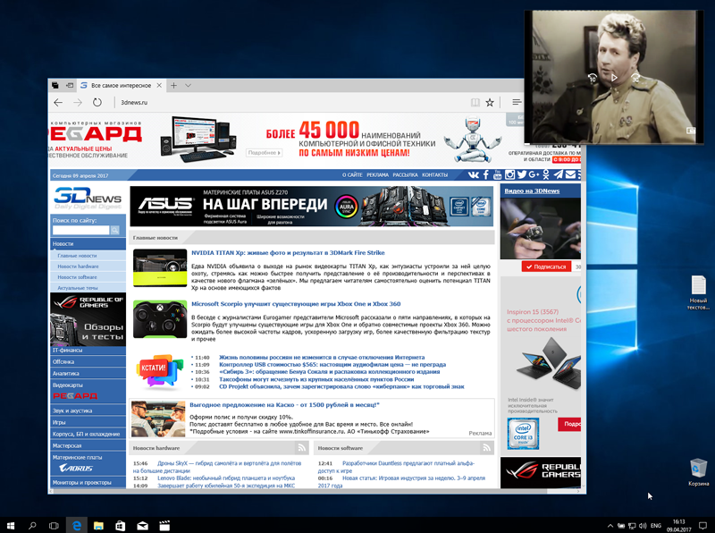The height and width of the screenshot is (533, 715).
Task: Open Task View on taskbar
Action: 54,526
